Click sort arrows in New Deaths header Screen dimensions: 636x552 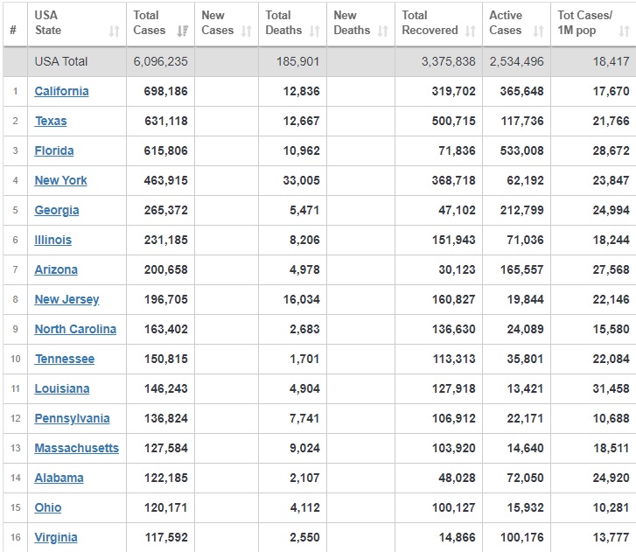[x=382, y=31]
